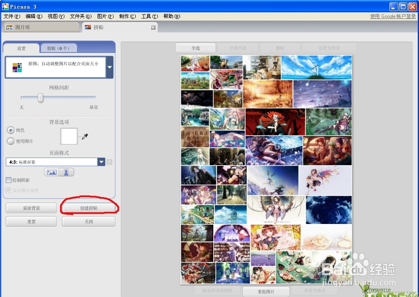Select the dark blue cloud pattern image

[x=328, y=210]
